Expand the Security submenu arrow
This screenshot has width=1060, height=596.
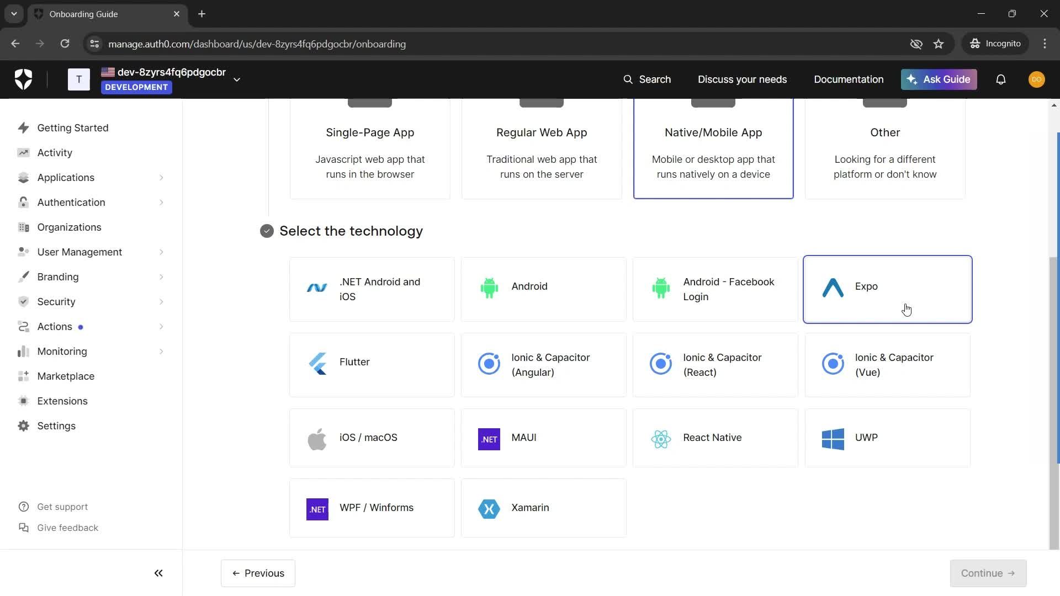(161, 302)
